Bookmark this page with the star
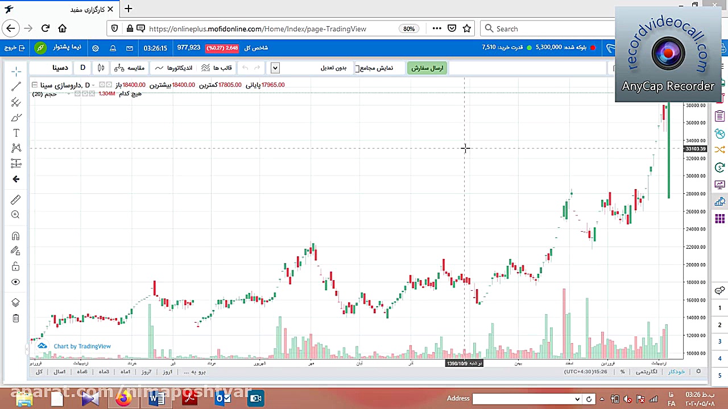This screenshot has height=409, width=728. (467, 29)
